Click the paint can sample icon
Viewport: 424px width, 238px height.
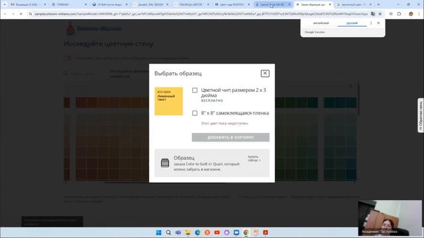click(x=165, y=163)
